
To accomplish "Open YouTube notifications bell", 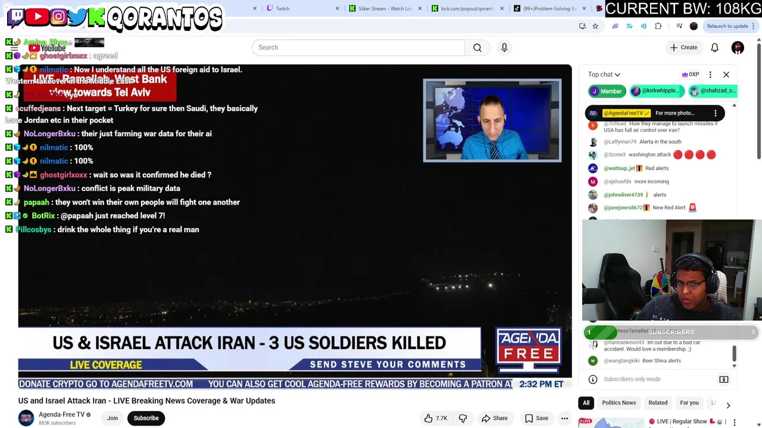I will click(x=714, y=48).
